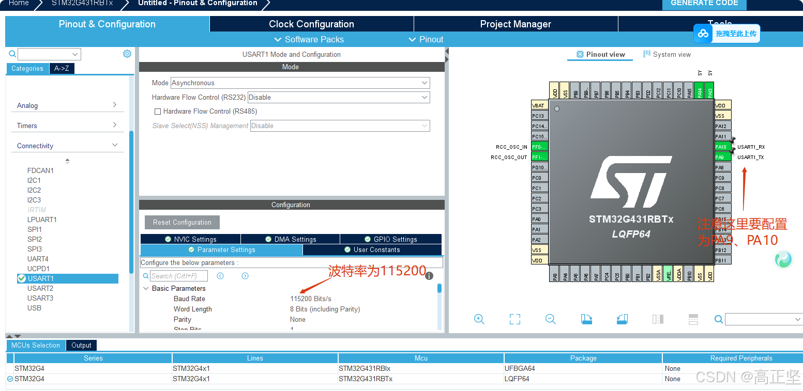Select USART2 in the connectivity list
Screen dimensions: 803x391
(x=40, y=288)
